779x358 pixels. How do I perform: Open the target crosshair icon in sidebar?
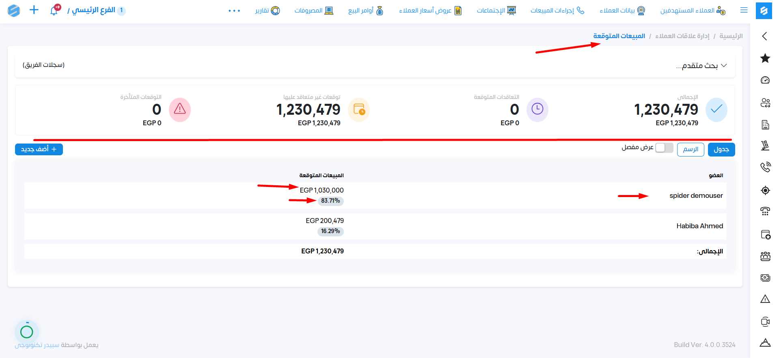[x=765, y=190]
